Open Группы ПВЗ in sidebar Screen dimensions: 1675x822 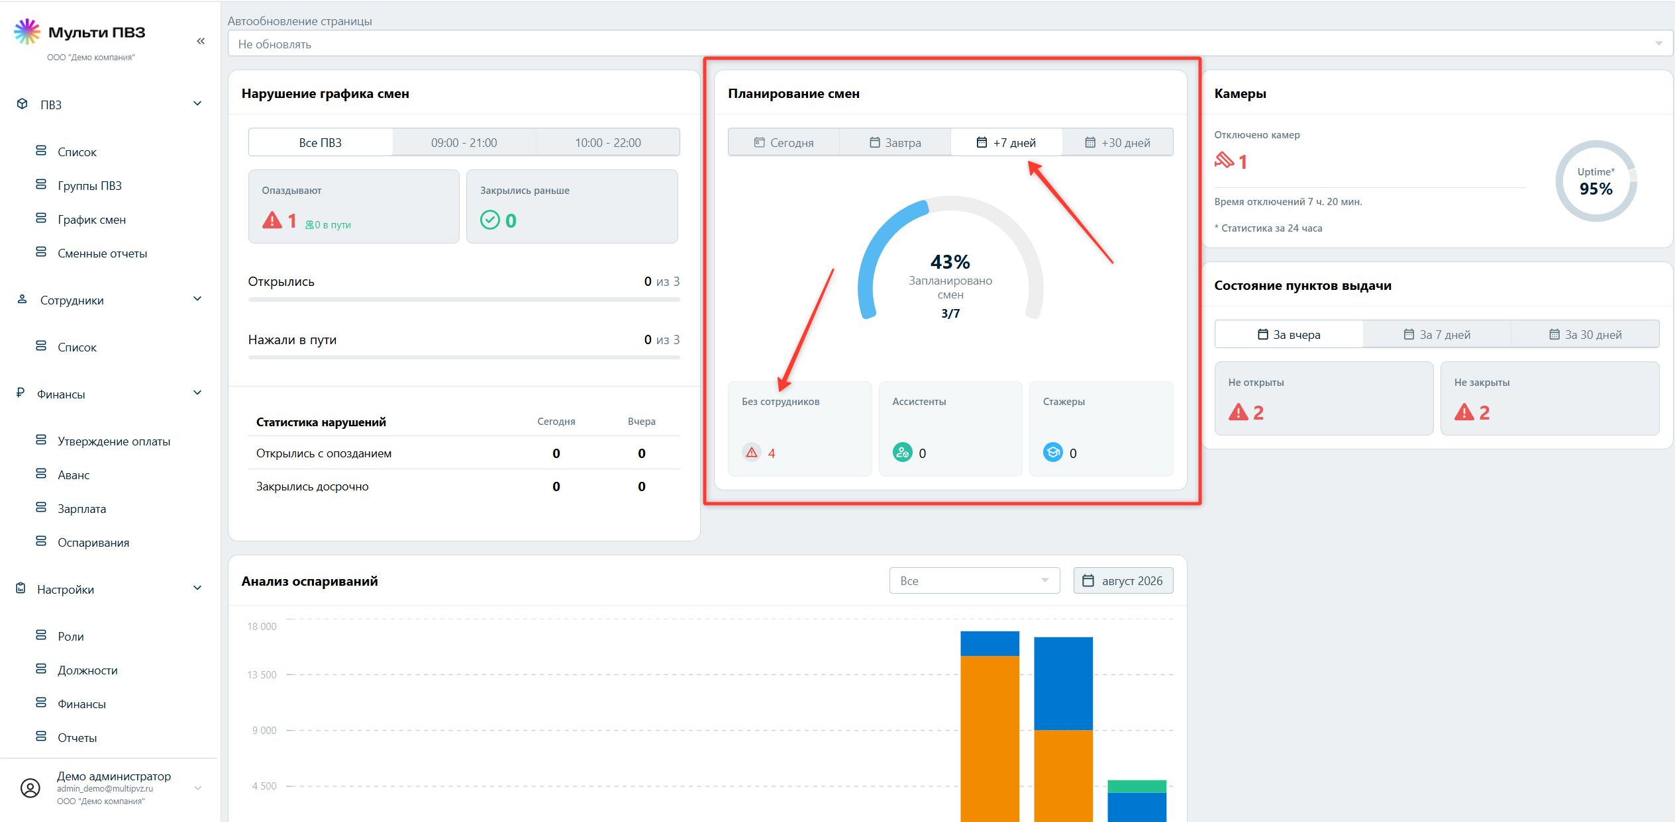(89, 185)
